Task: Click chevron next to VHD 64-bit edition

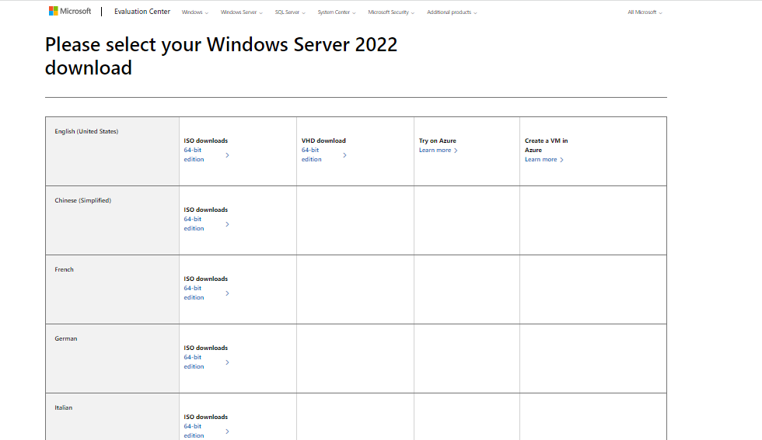Action: [x=344, y=155]
